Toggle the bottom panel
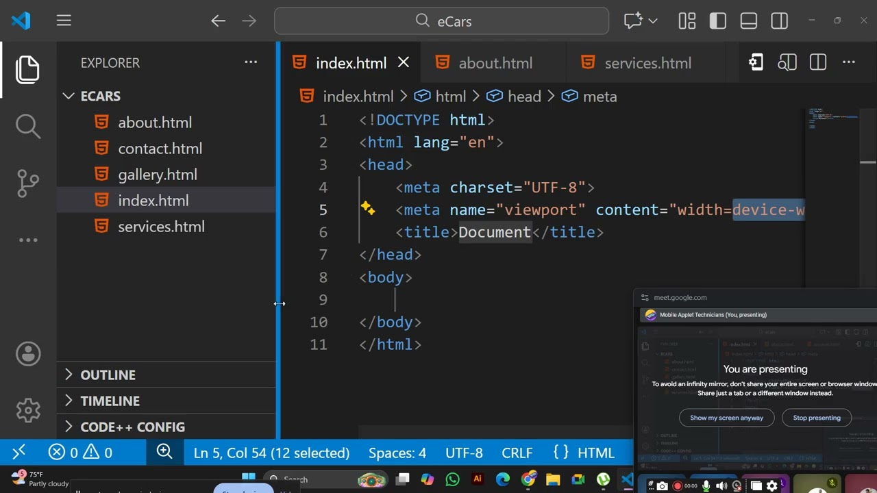877x493 pixels. pyautogui.click(x=749, y=21)
